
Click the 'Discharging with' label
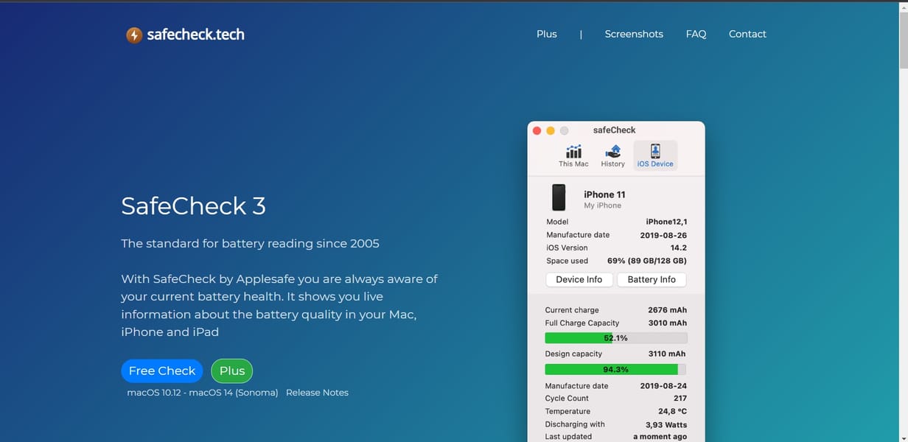(x=575, y=424)
